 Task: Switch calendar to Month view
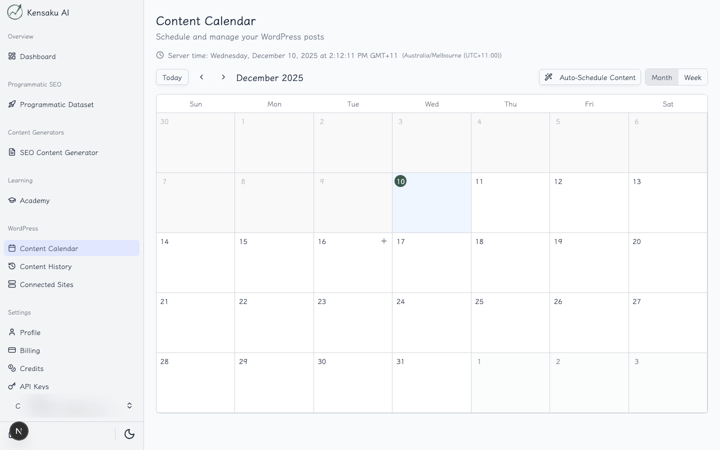pos(661,77)
